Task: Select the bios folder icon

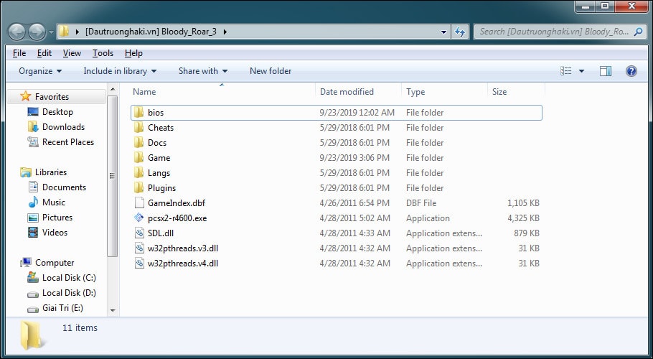Action: tap(138, 113)
